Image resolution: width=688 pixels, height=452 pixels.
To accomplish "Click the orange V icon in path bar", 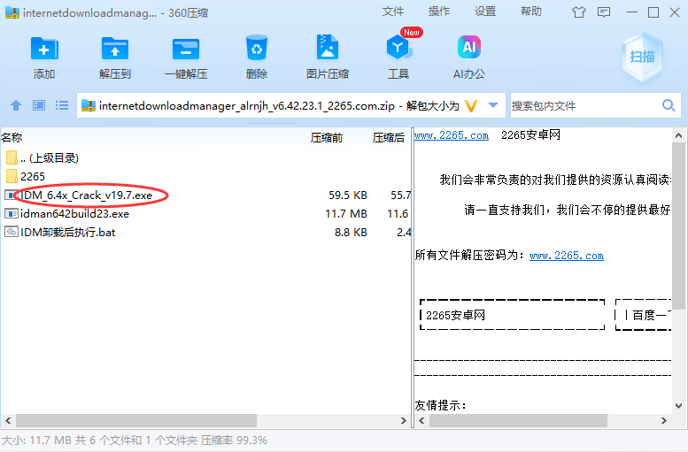I will coord(471,105).
